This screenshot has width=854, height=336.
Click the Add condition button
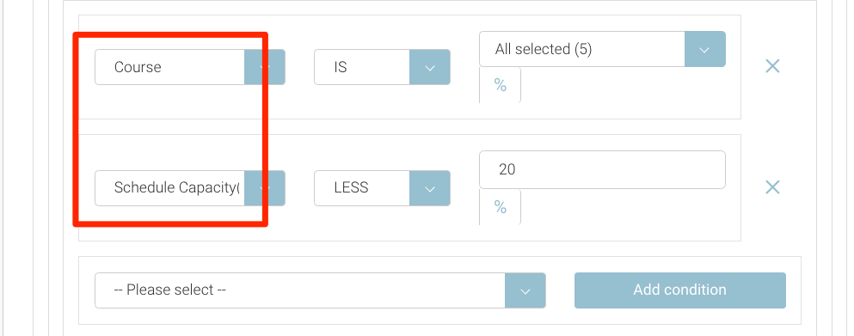tap(680, 290)
